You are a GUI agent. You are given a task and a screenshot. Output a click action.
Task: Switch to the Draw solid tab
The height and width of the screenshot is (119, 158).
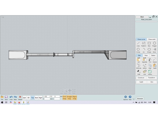pos(152,39)
